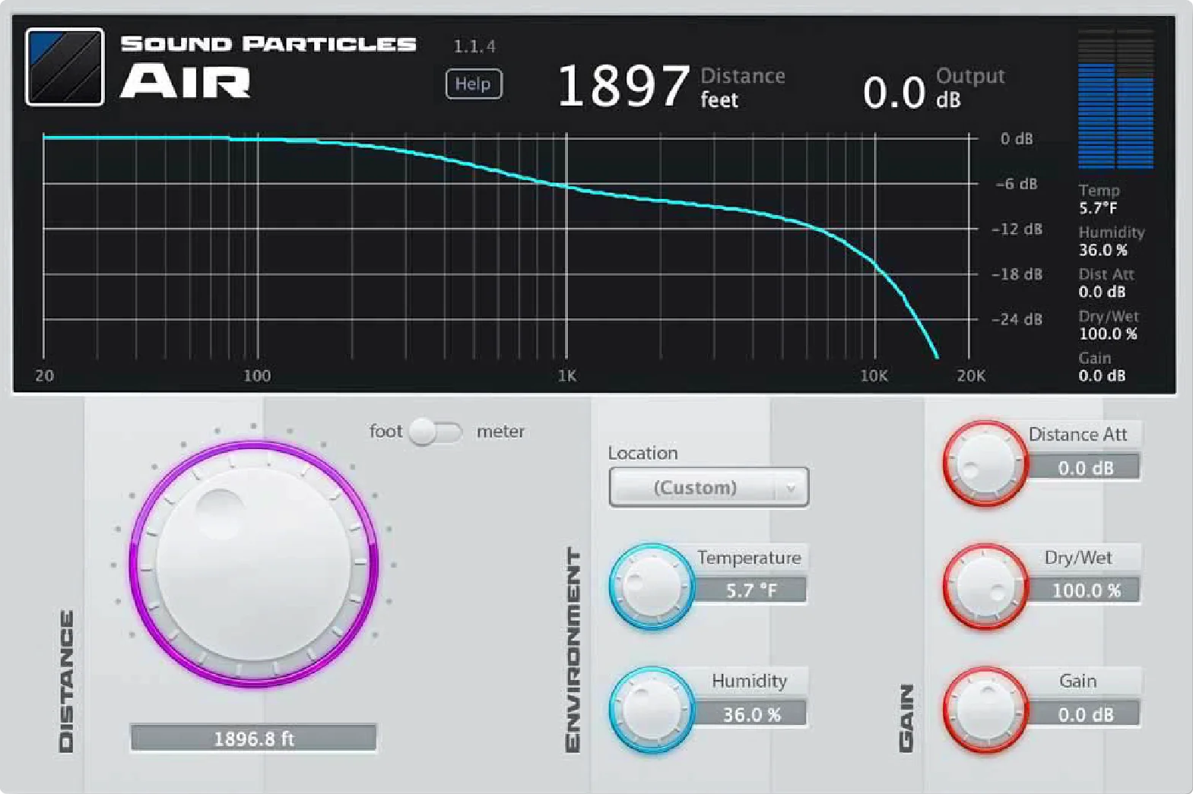
Task: Click the Humidity knob
Action: coord(652,710)
